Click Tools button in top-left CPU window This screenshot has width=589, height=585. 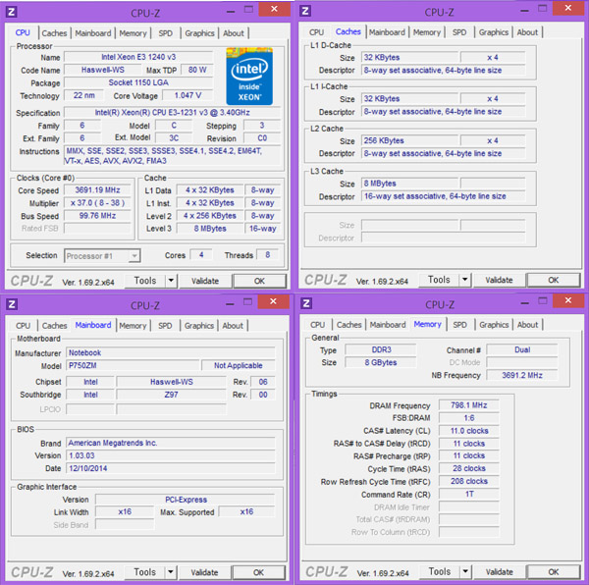point(145,281)
